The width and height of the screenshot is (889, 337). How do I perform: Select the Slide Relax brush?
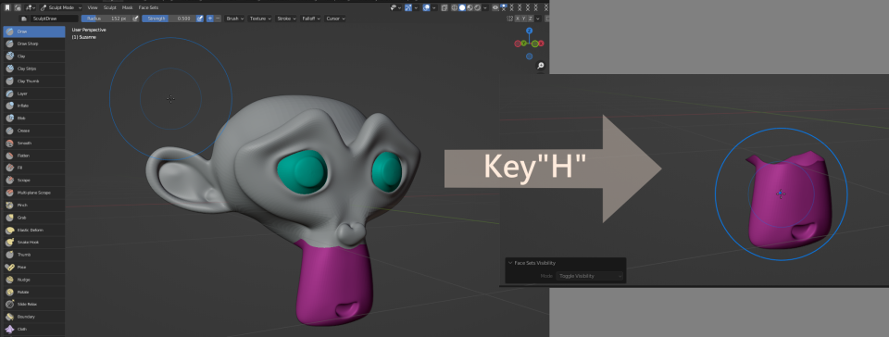[x=33, y=305]
